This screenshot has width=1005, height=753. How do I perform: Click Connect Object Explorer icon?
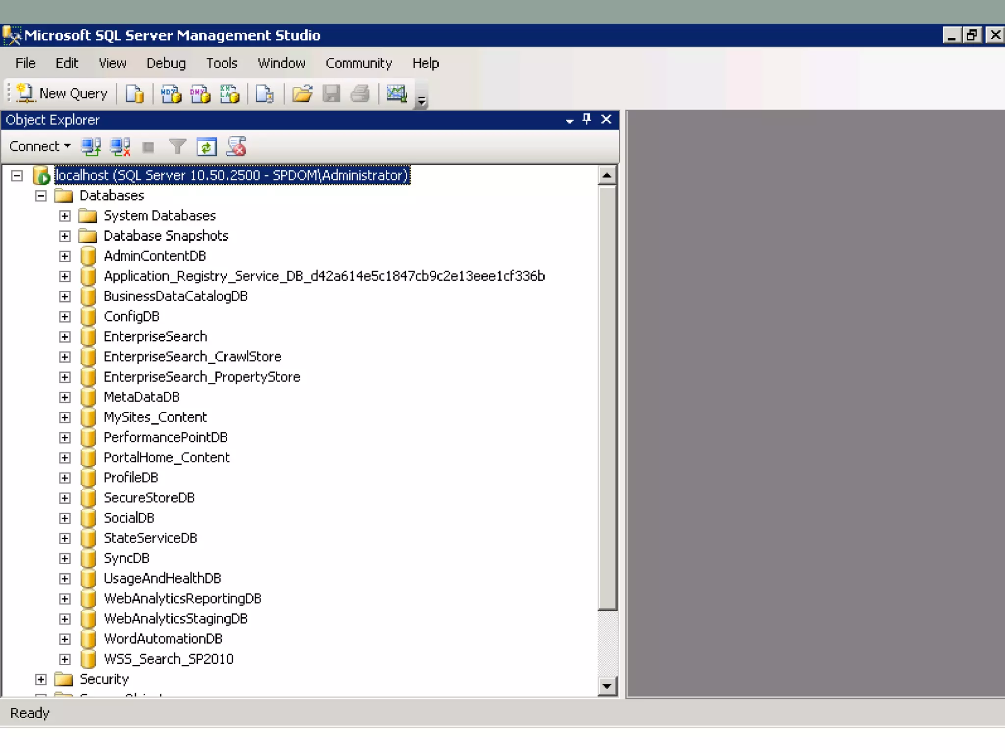(x=91, y=147)
